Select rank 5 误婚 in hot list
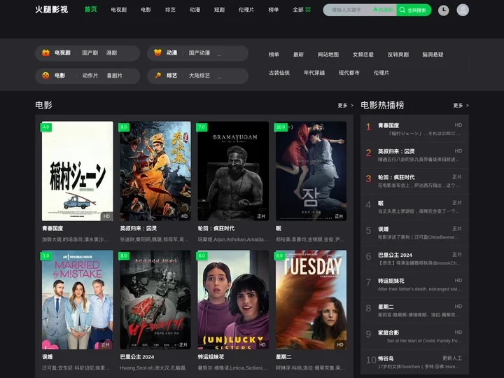Screen dimensions: 504x378 point(414,232)
